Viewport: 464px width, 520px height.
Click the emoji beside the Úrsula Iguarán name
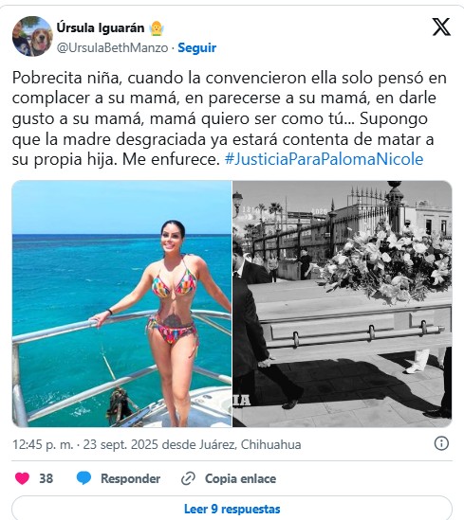[x=157, y=28]
